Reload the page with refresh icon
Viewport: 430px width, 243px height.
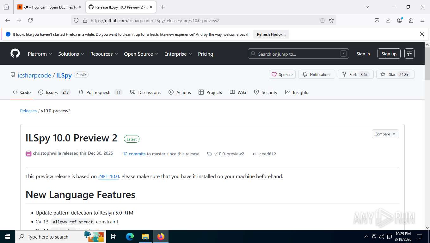click(30, 20)
